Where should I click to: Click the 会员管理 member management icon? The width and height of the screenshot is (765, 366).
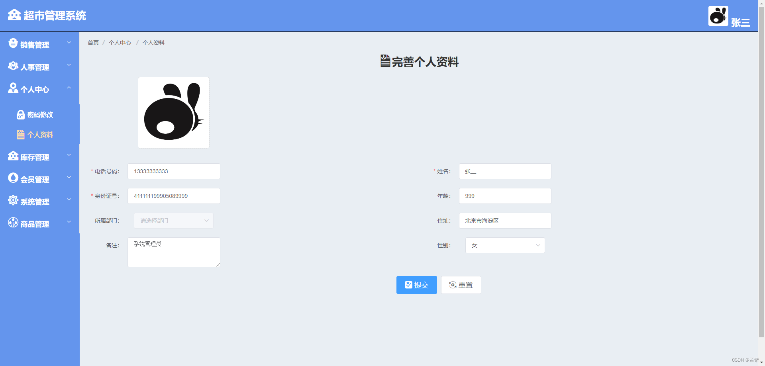(13, 178)
